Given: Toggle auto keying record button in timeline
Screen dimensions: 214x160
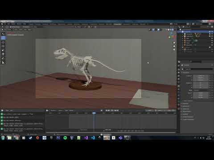Looking at the screenshot, I should point(102,110).
